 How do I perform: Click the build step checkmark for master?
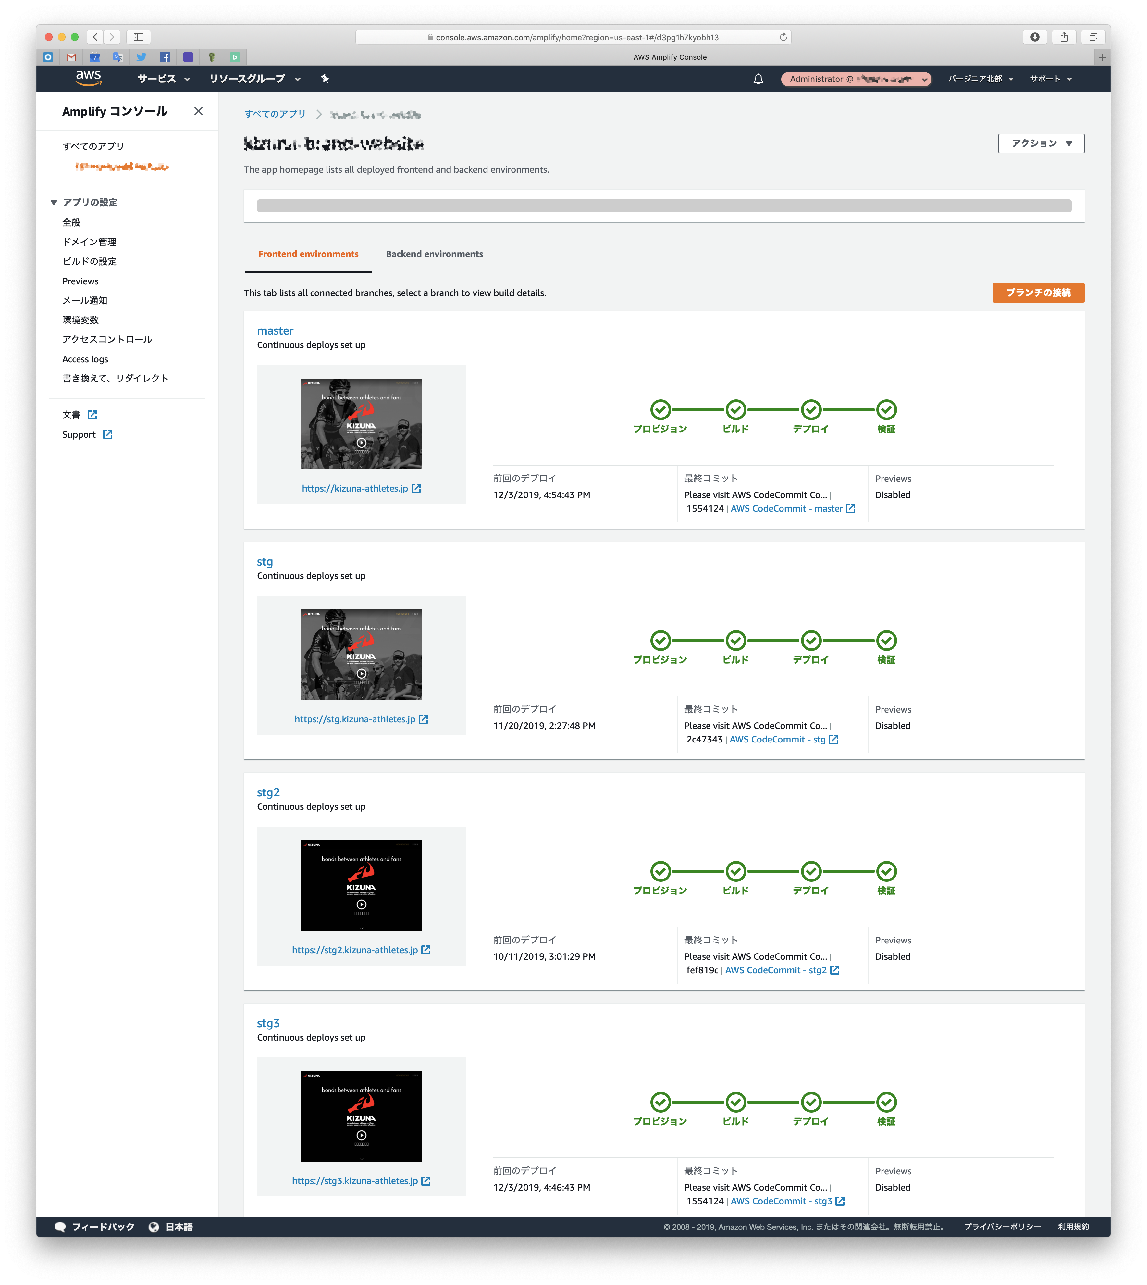(735, 410)
